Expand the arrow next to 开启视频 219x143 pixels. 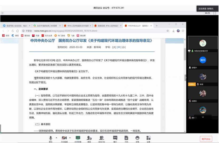70,137
